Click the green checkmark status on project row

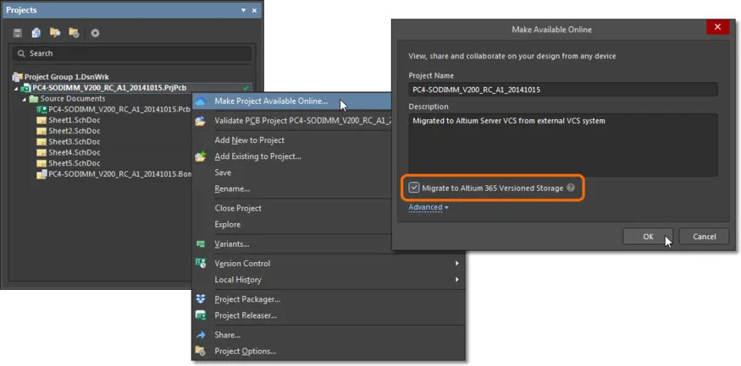[x=246, y=88]
